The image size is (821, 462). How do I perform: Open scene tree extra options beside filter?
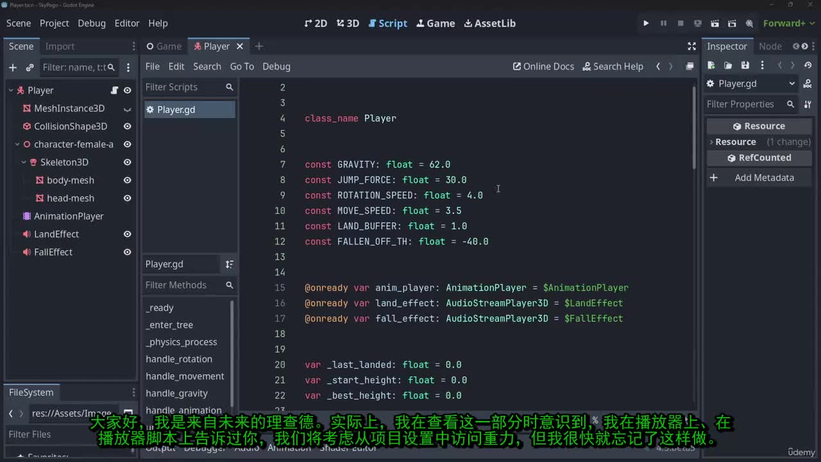tap(128, 67)
